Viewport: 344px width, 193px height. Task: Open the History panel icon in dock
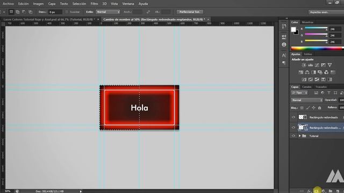click(284, 26)
